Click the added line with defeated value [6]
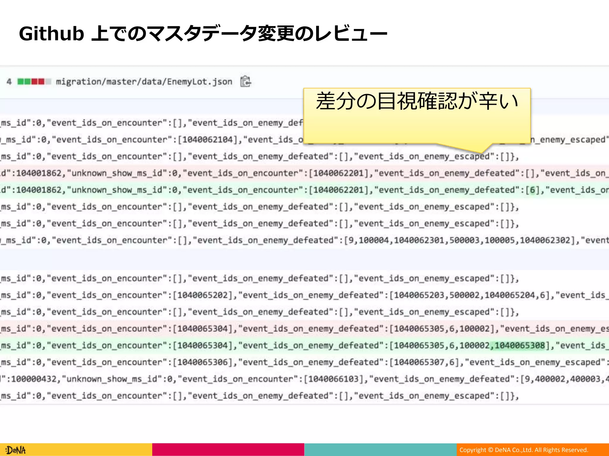 304,190
